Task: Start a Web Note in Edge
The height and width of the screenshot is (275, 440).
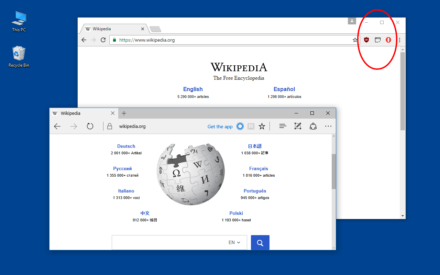Action: [x=298, y=126]
